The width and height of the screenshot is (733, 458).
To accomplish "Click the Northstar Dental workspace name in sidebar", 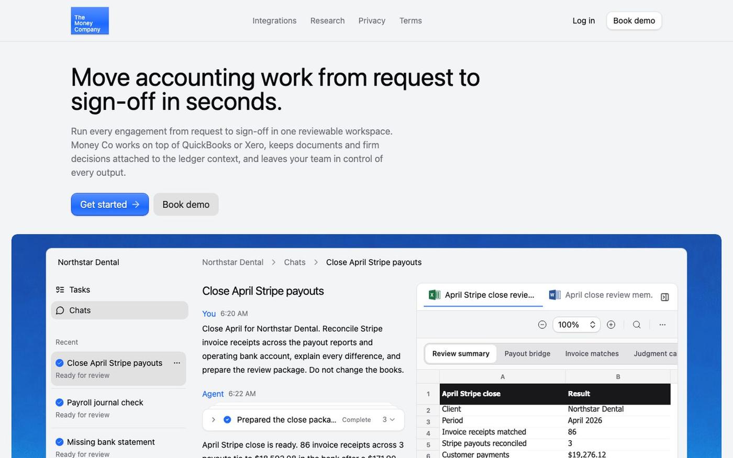I will click(88, 262).
